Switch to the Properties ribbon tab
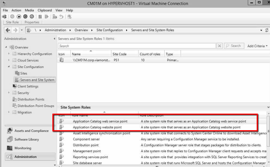Screen dimensions: 270x167 click(x=32, y=22)
